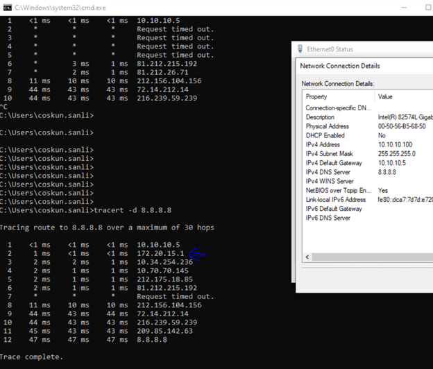Click final hop 8.8.8.8 in trace output
This screenshot has height=369, width=433.
[152, 339]
